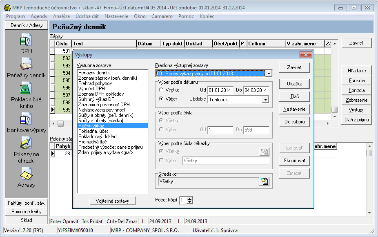Image resolution: width=378 pixels, height=237 pixels.
Task: Open the Analýza menu
Action: [x=61, y=16]
